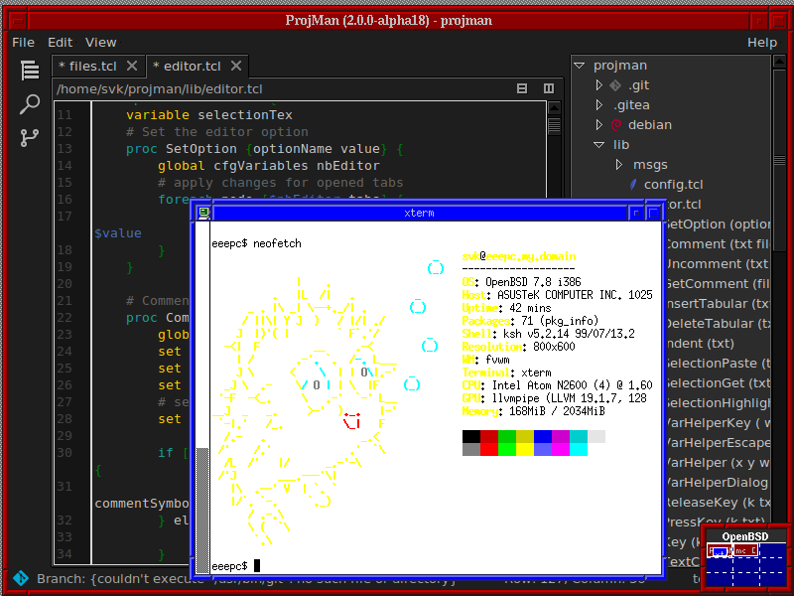Screen dimensions: 794x596
Task: Open the xterm window menu icon
Action: pos(203,213)
